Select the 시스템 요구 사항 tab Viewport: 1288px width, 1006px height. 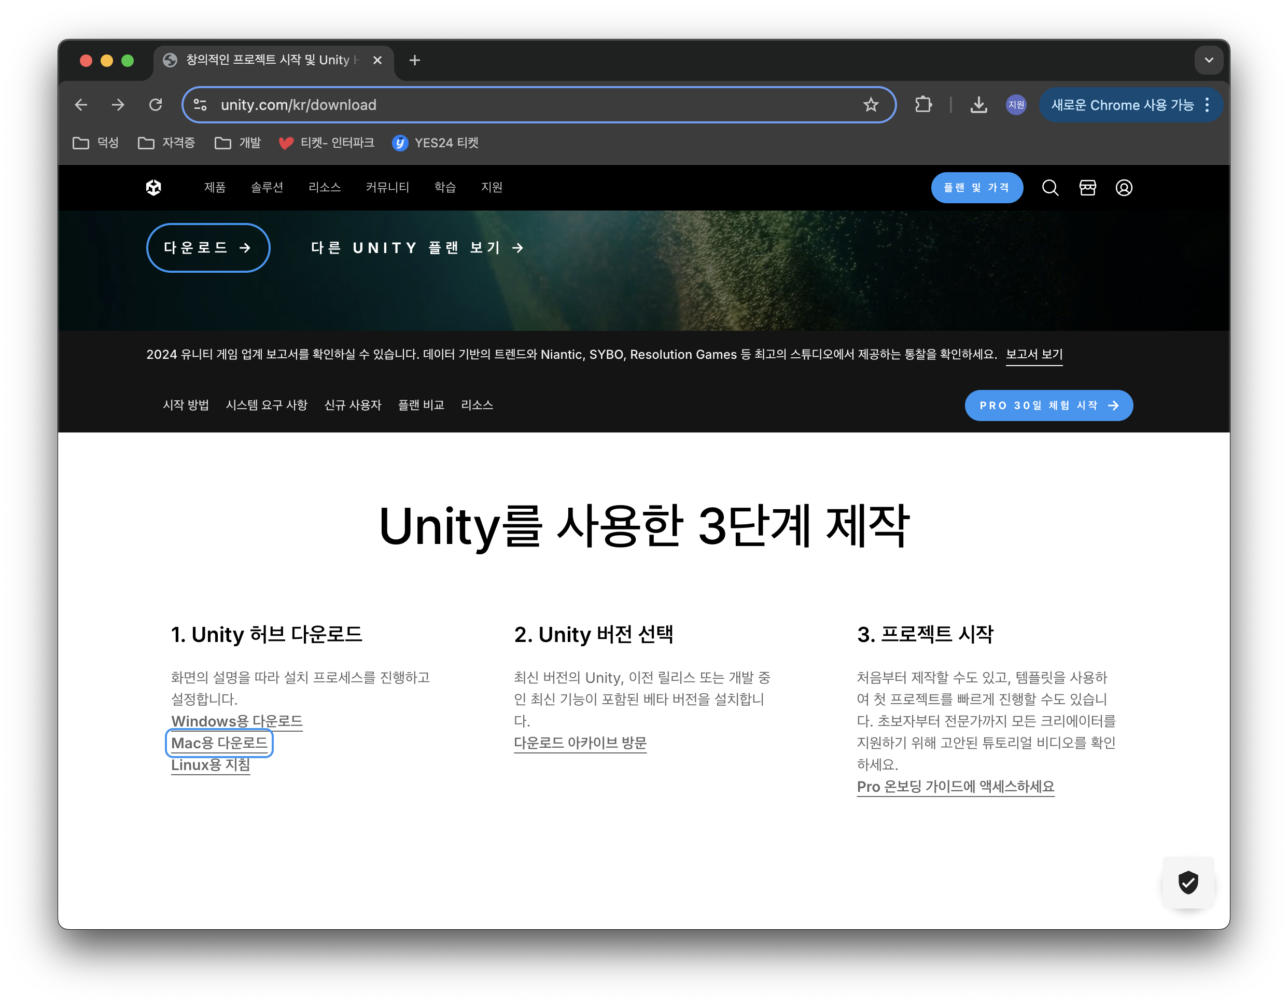(x=267, y=405)
